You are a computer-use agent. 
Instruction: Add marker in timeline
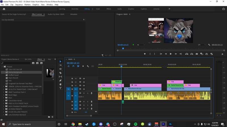[83, 66]
